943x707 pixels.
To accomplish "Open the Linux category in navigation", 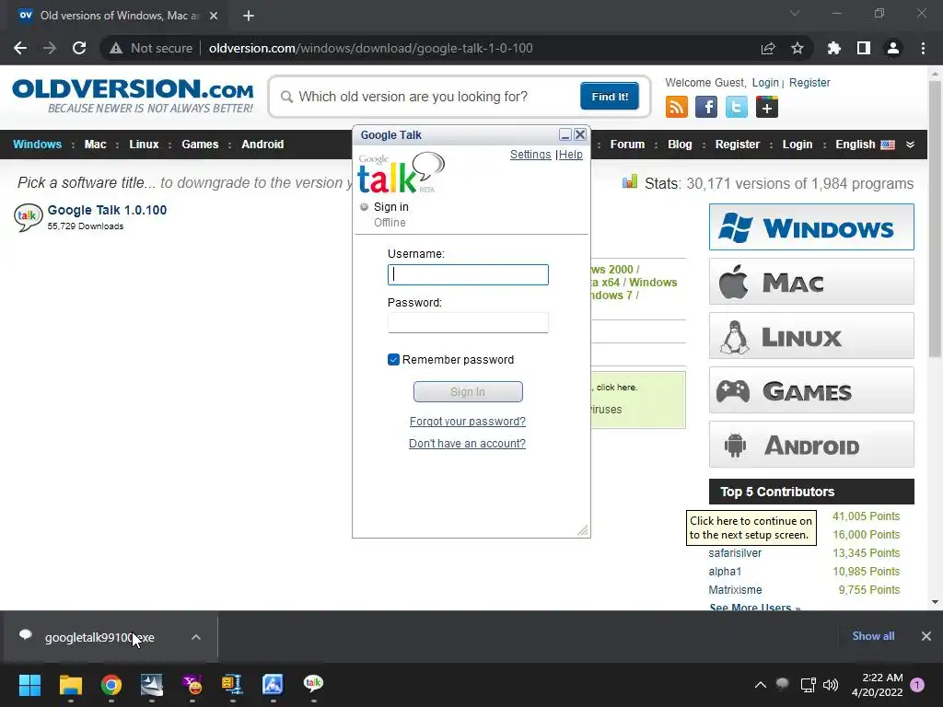I will click(x=144, y=145).
